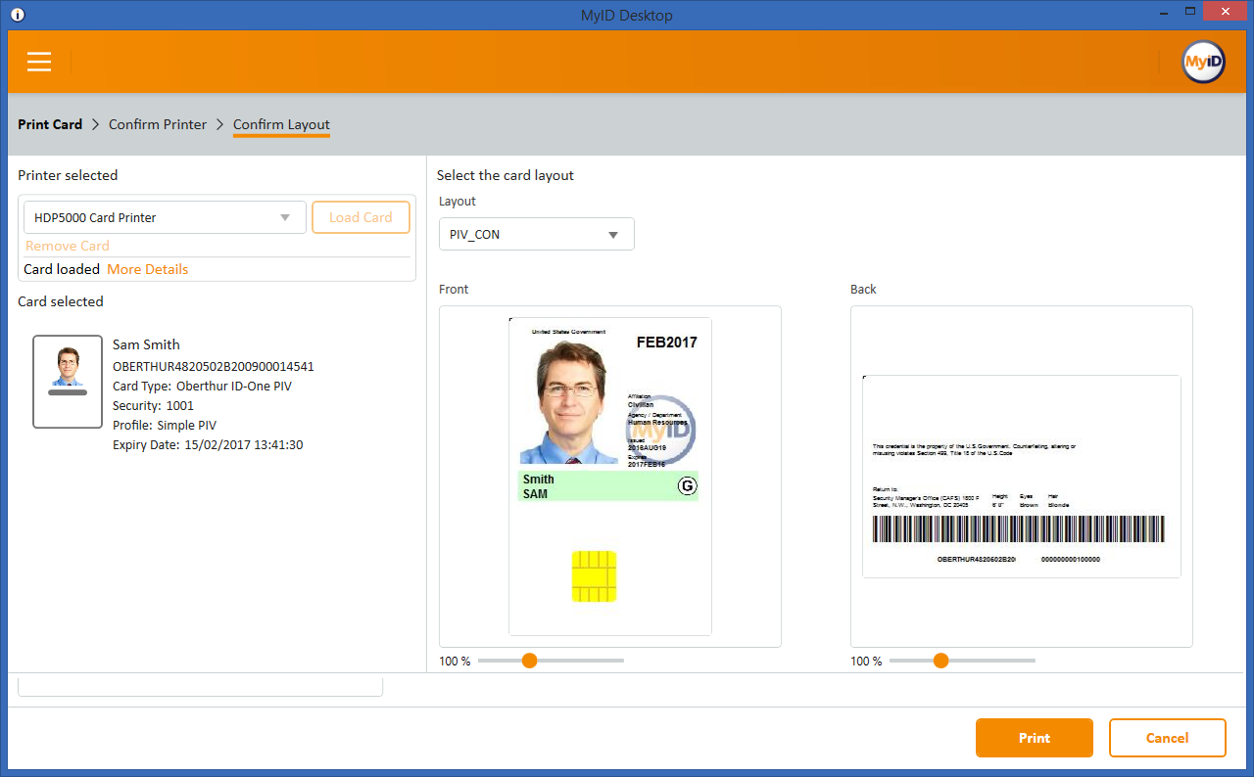Go to Confirm Printer breadcrumb step
This screenshot has width=1254, height=777.
coord(158,124)
